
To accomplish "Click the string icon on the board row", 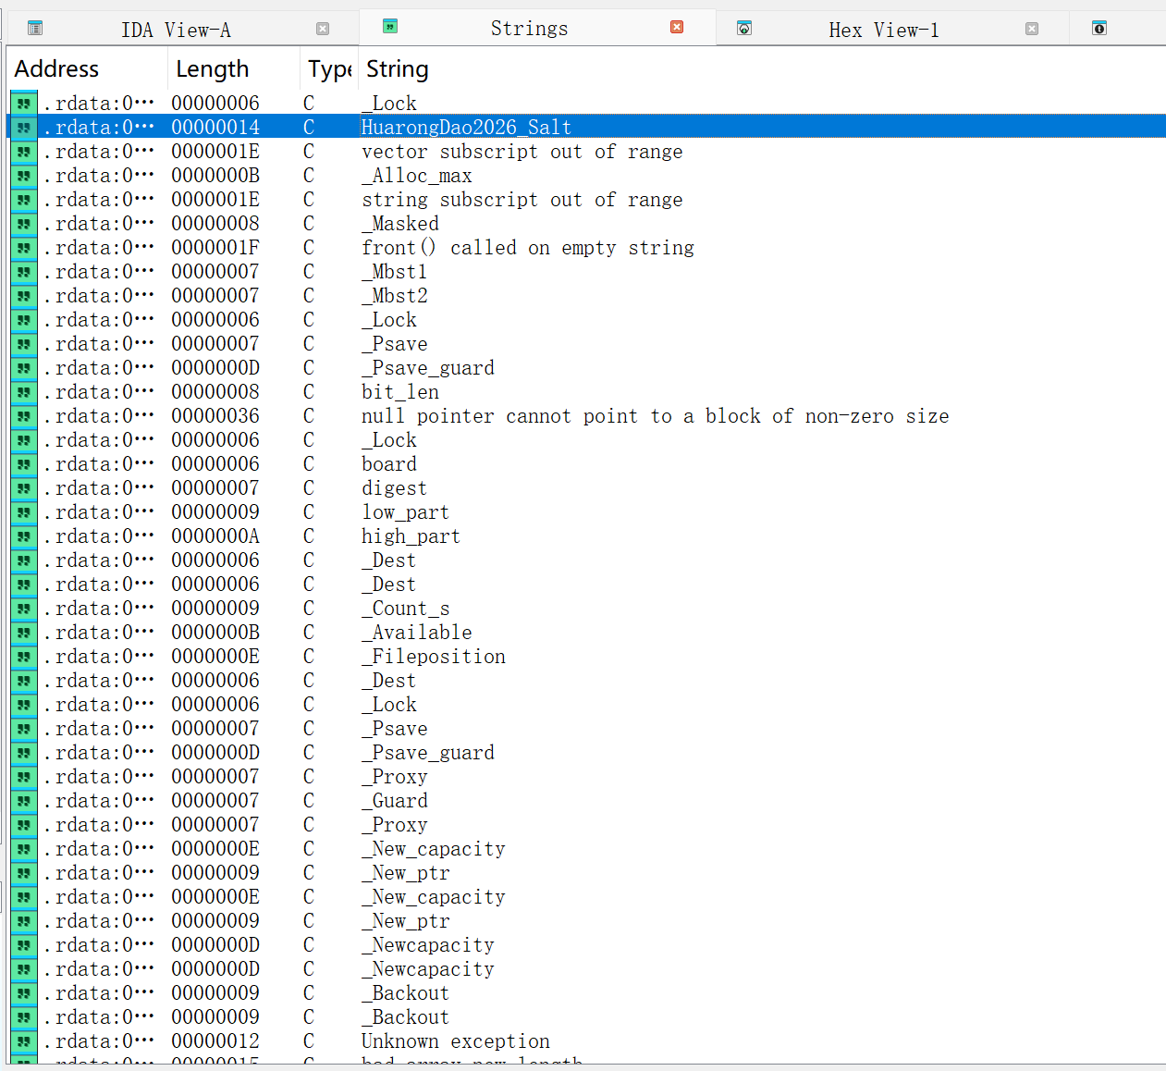I will coord(24,464).
